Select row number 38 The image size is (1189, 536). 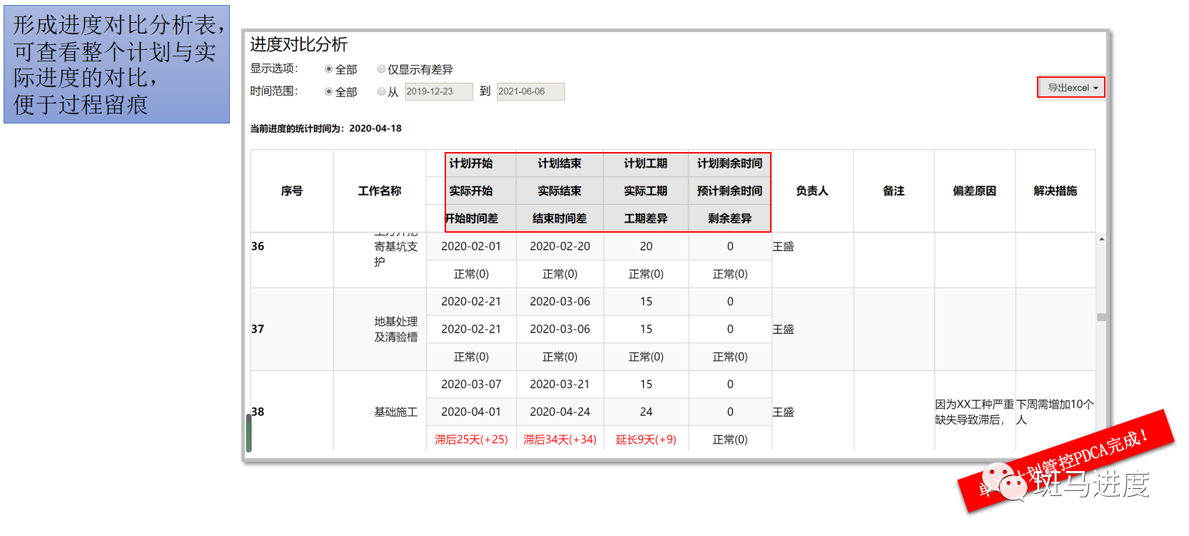click(x=258, y=412)
